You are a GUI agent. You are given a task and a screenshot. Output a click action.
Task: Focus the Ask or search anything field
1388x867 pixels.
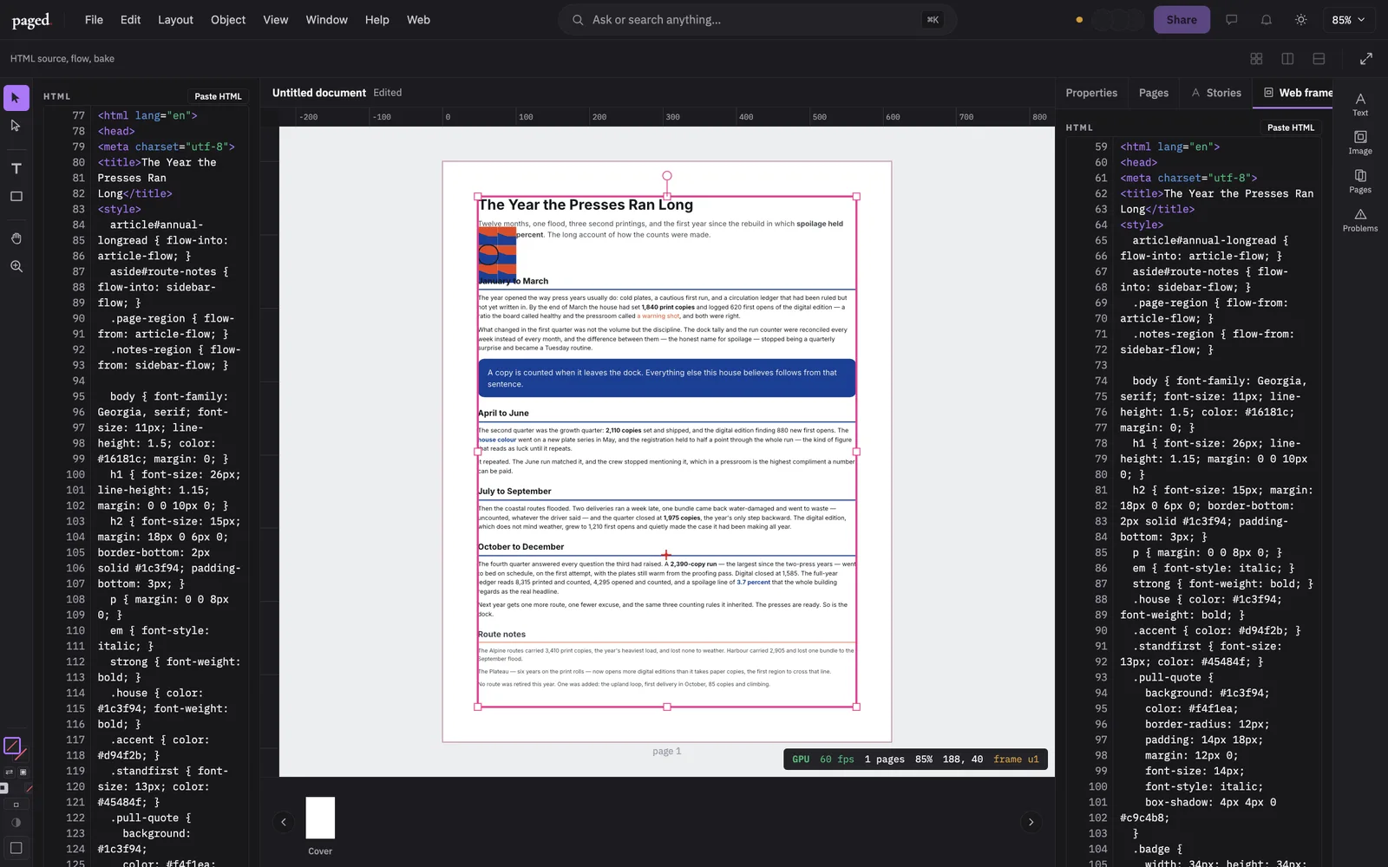(757, 20)
